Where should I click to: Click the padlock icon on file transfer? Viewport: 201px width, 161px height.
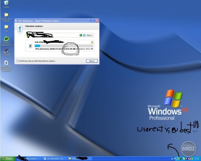point(92,42)
